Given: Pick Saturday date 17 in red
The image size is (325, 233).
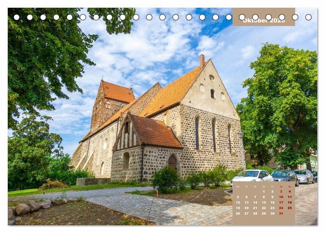Looking at the screenshot, I should point(281,202).
